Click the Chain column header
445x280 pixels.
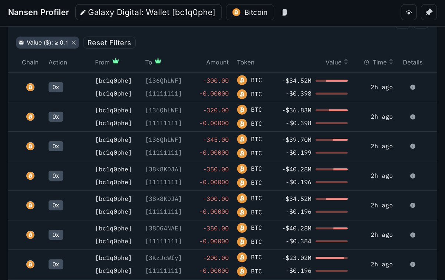pos(30,63)
